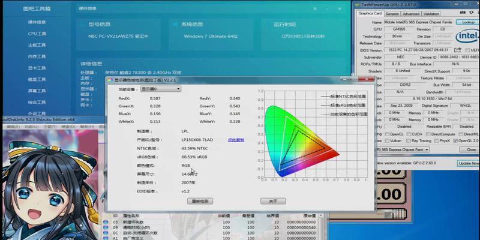
Task: Click the system info icon beside 系统信息
Action: click(x=175, y=24)
